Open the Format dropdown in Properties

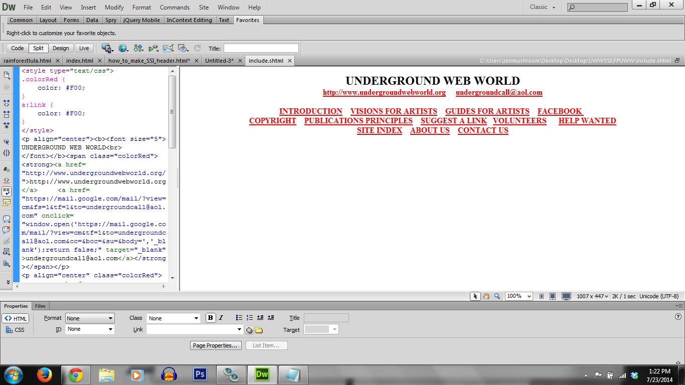[x=90, y=317]
